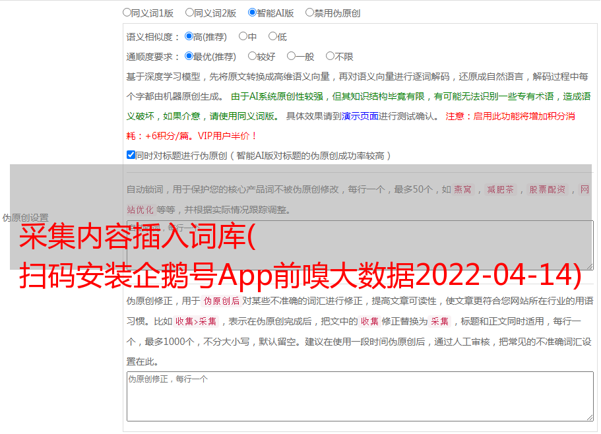601x434 pixels.
Task: Set 通顺度要求 to 一般
Action: pyautogui.click(x=292, y=56)
